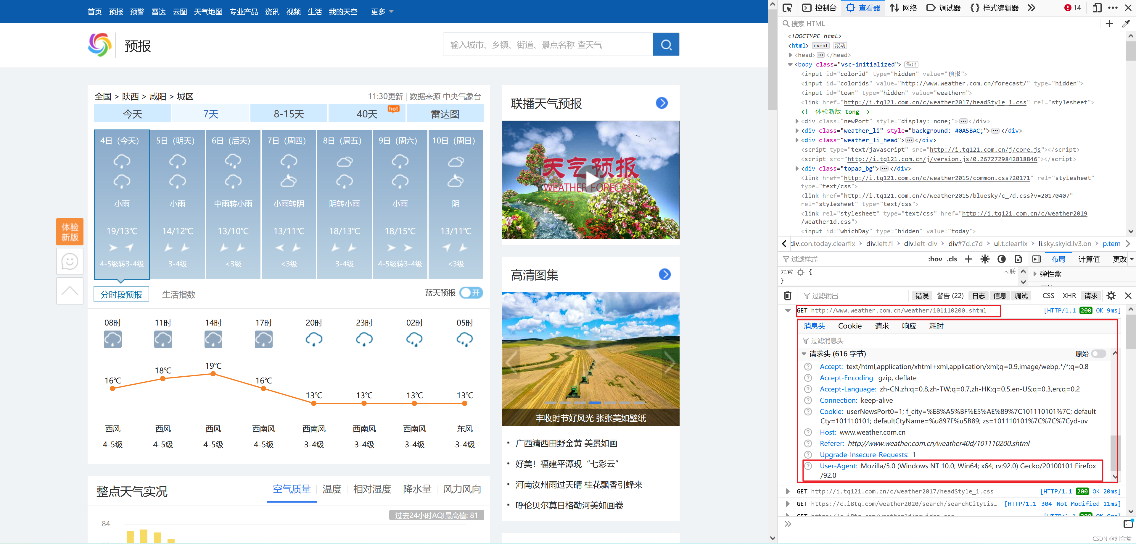The height and width of the screenshot is (544, 1136).
Task: Click the city search input field
Action: click(547, 44)
